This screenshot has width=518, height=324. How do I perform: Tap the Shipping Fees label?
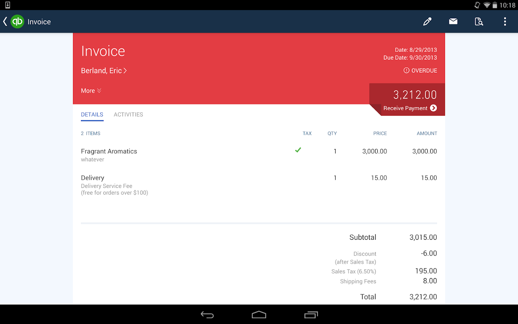(x=358, y=281)
